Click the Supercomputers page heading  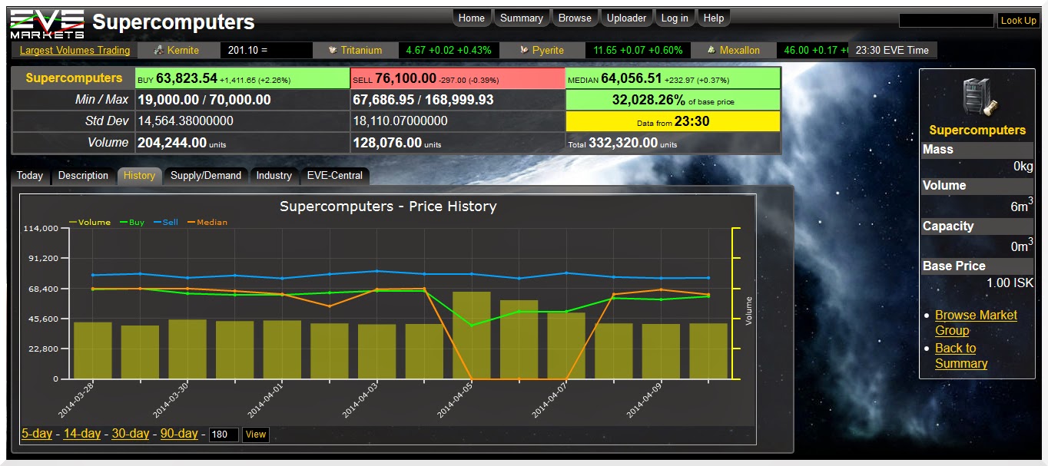click(x=174, y=23)
